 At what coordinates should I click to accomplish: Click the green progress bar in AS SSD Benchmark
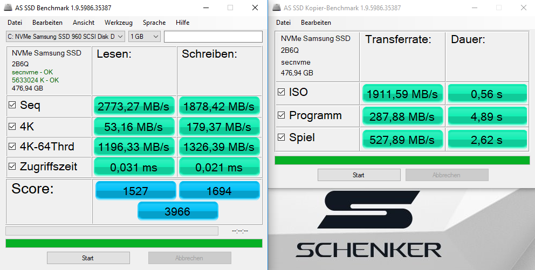(x=134, y=243)
